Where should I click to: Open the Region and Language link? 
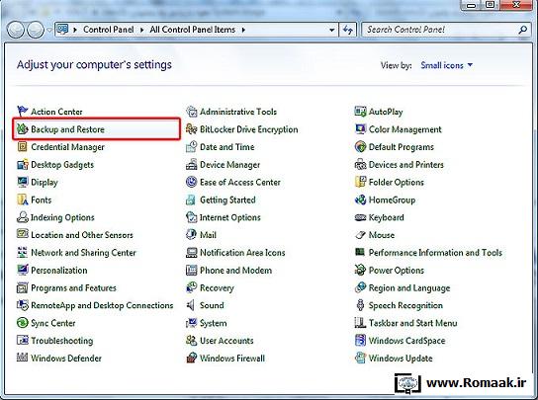tap(409, 287)
